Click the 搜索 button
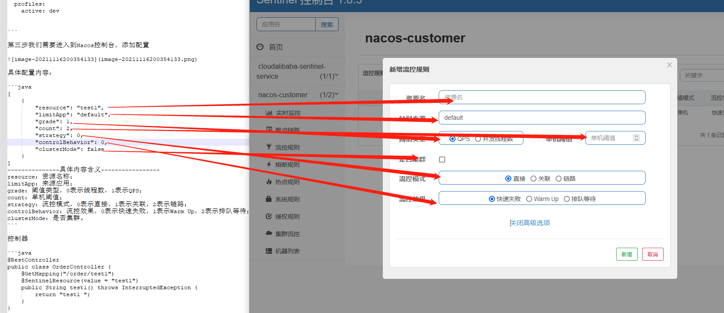 tap(327, 24)
